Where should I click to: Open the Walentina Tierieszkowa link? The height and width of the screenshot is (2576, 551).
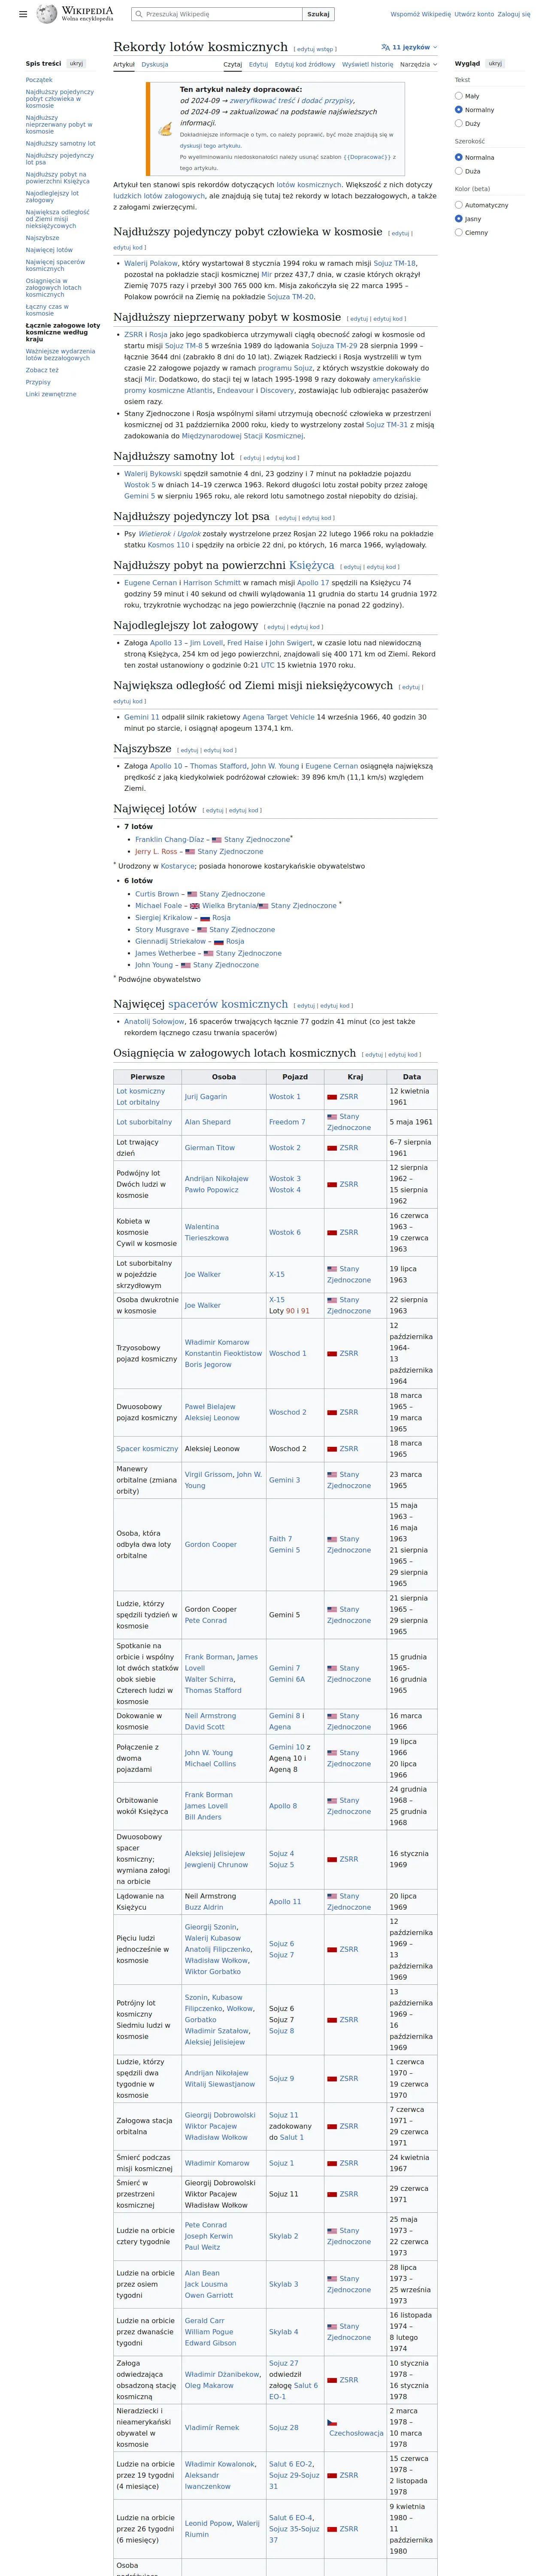click(206, 1232)
